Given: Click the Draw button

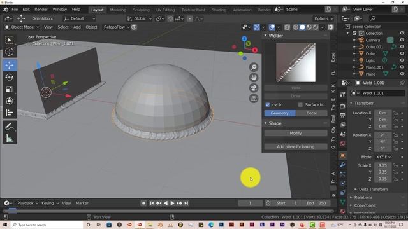Looking at the screenshot, I should coord(296,96).
